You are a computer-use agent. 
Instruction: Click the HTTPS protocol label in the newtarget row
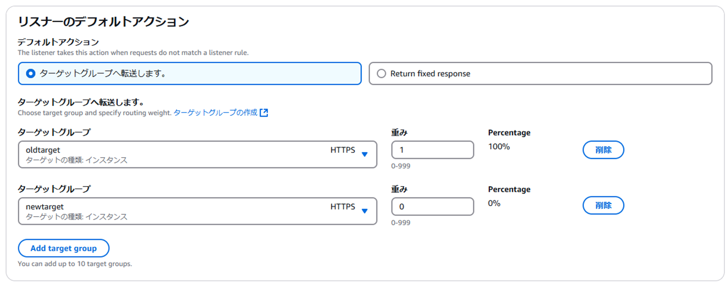coord(343,207)
